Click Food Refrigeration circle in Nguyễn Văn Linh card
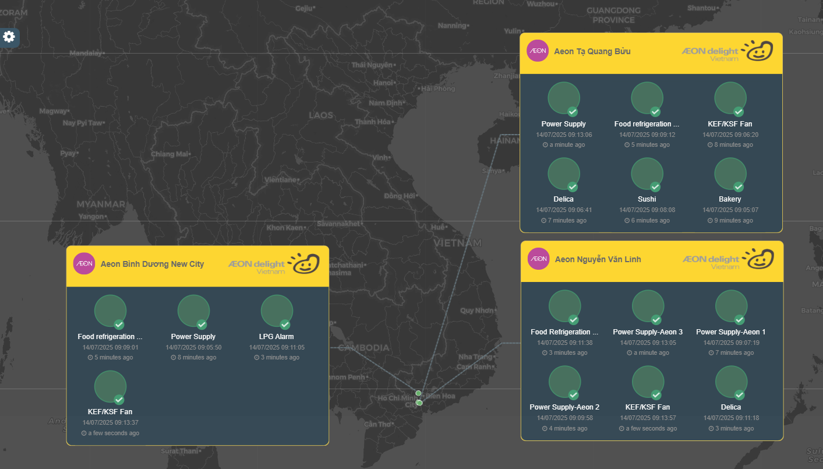 click(565, 306)
